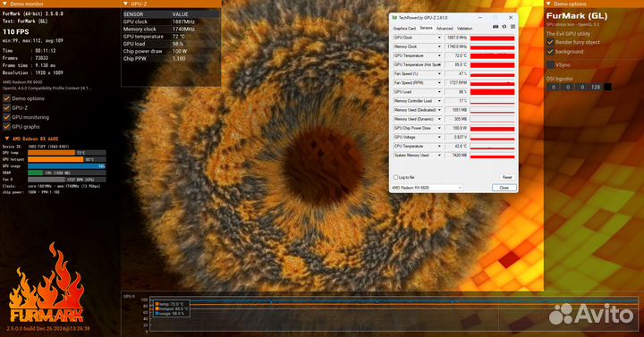Image resolution: width=644 pixels, height=337 pixels.
Task: Disable Render furry object checkbox
Action: pyautogui.click(x=550, y=42)
